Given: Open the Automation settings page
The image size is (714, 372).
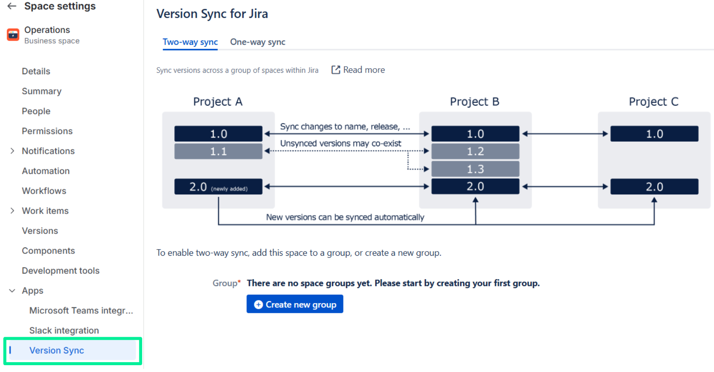Looking at the screenshot, I should click(x=46, y=171).
